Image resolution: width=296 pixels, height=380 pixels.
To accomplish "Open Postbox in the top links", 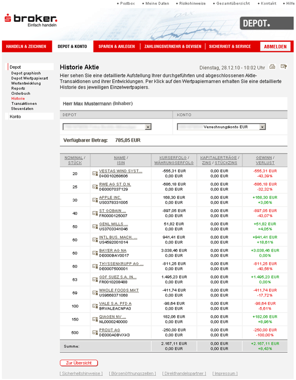I will coord(127,4).
